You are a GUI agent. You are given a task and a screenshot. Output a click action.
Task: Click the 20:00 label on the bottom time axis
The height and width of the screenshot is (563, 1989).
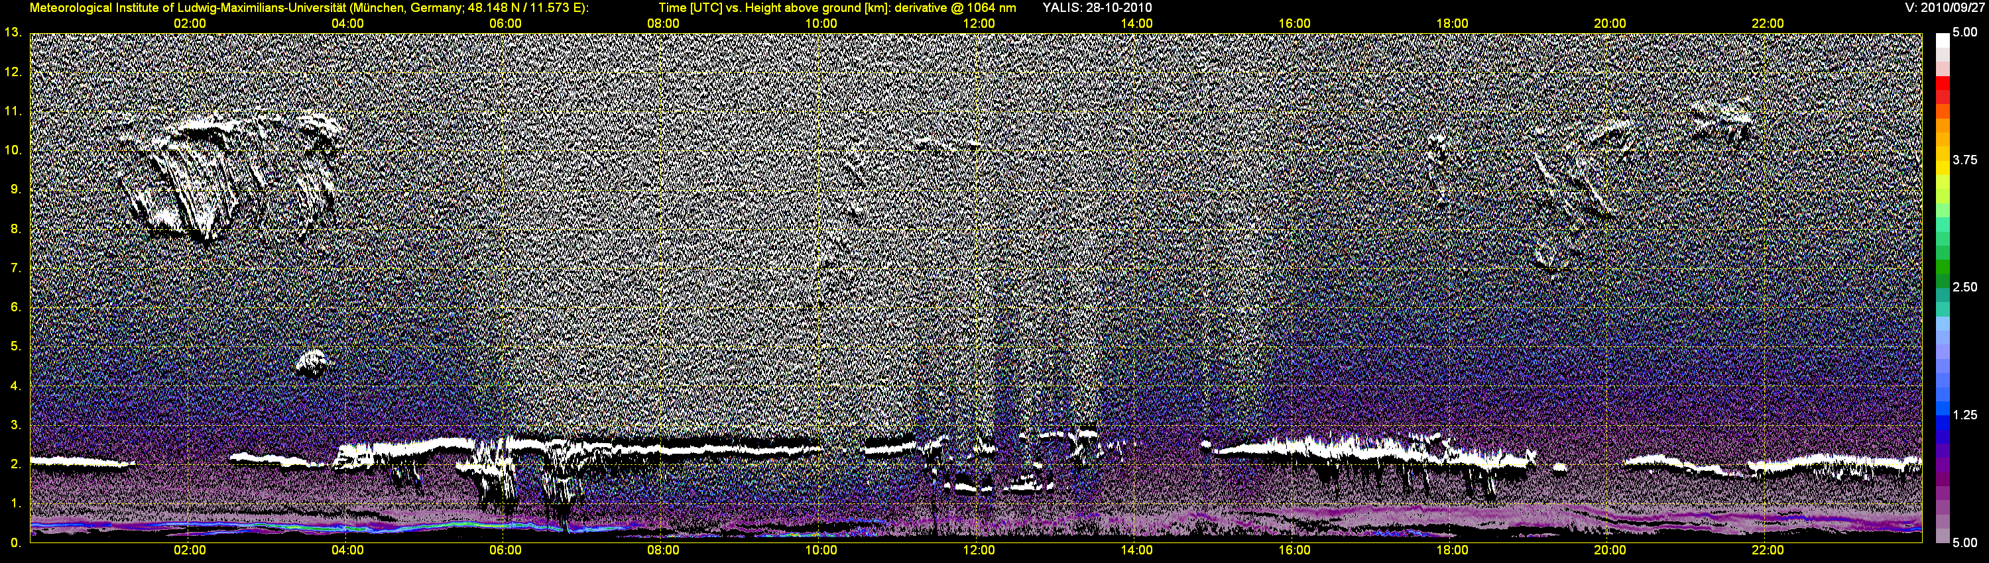[1610, 550]
